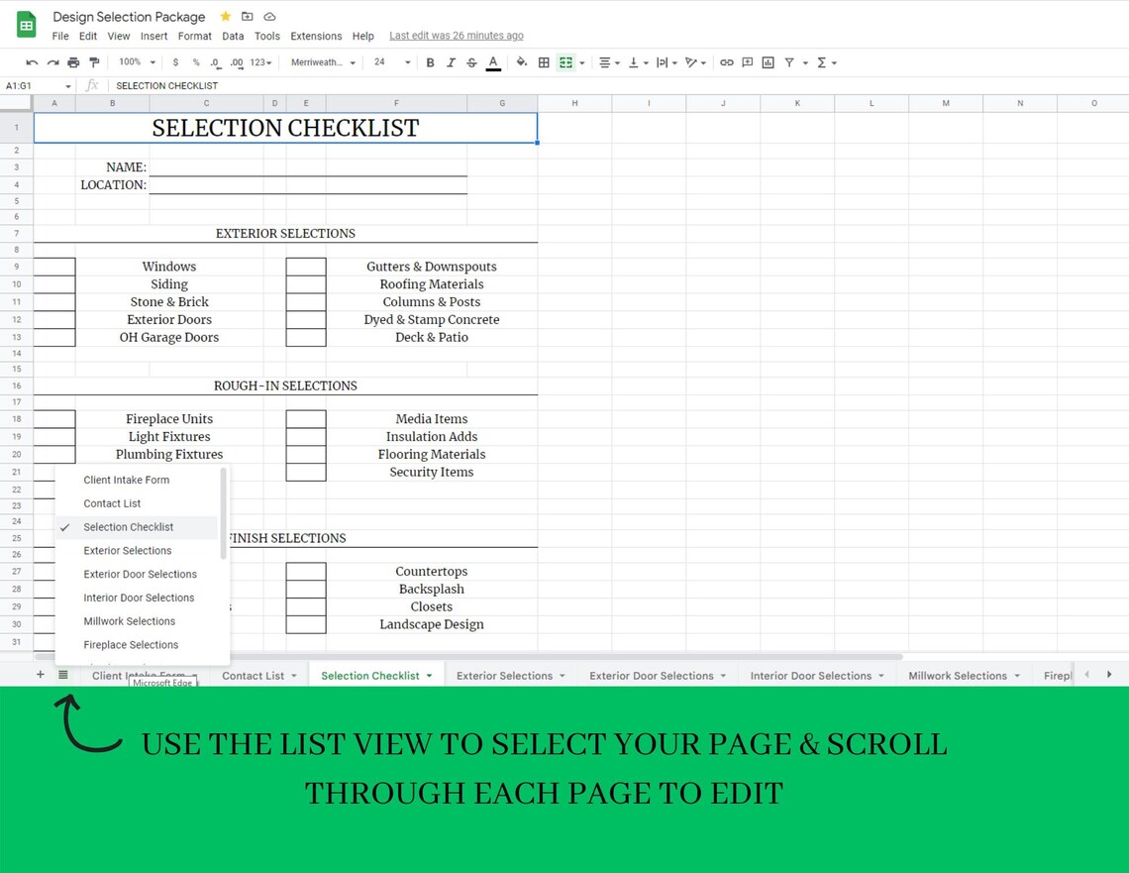Open the functions (Σ) menu

[x=823, y=62]
